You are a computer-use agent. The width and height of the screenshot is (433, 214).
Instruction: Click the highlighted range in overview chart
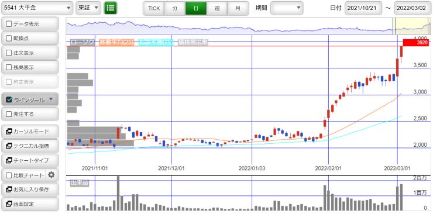click(411, 26)
